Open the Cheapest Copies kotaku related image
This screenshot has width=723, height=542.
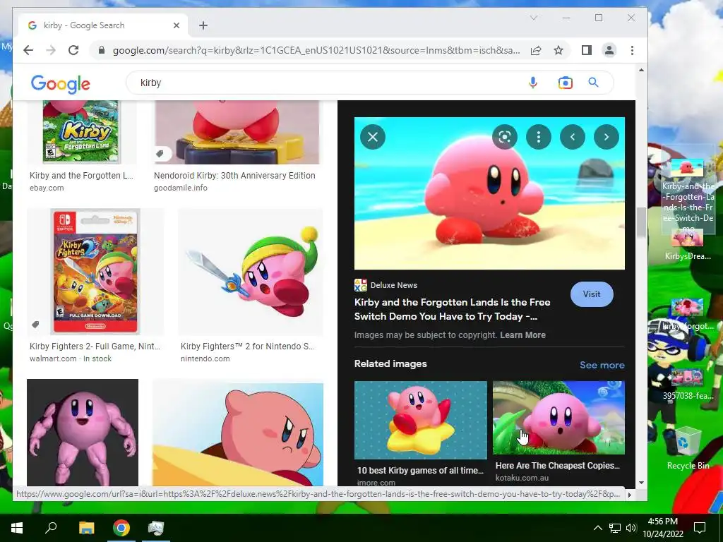tap(559, 418)
